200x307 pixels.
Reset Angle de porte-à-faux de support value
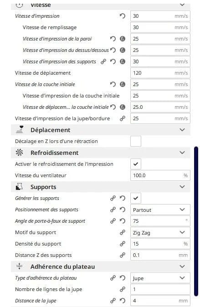[123, 221]
